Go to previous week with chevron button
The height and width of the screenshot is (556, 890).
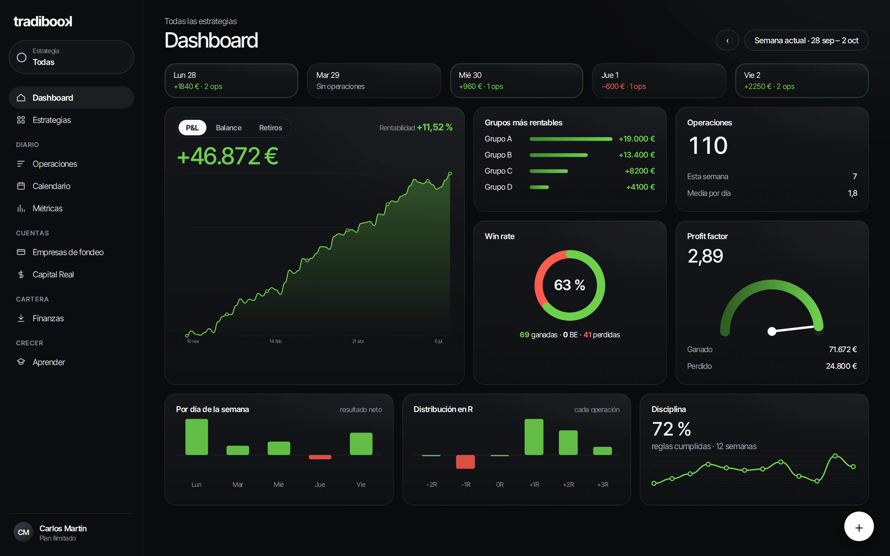point(727,40)
